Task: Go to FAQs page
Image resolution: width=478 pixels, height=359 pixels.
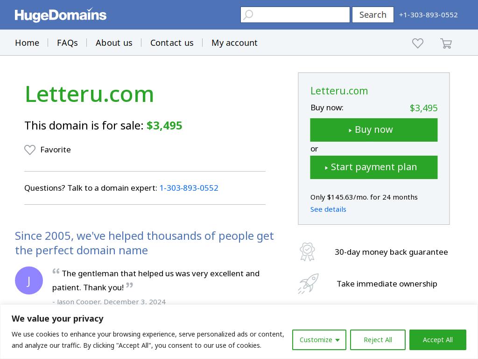Action: (67, 43)
